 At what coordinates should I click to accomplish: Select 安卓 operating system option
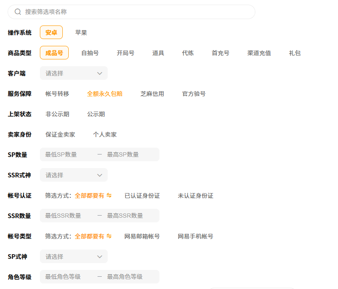[51, 33]
